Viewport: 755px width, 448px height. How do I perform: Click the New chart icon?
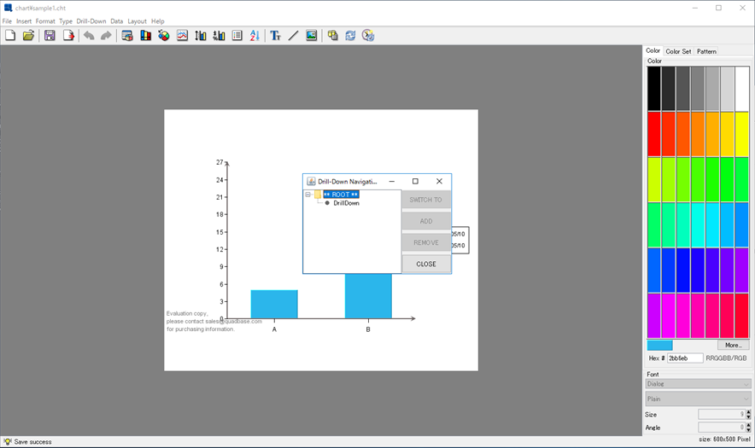[x=10, y=36]
